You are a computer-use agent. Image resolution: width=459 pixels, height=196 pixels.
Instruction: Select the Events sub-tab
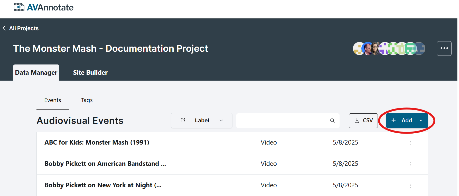tap(53, 100)
